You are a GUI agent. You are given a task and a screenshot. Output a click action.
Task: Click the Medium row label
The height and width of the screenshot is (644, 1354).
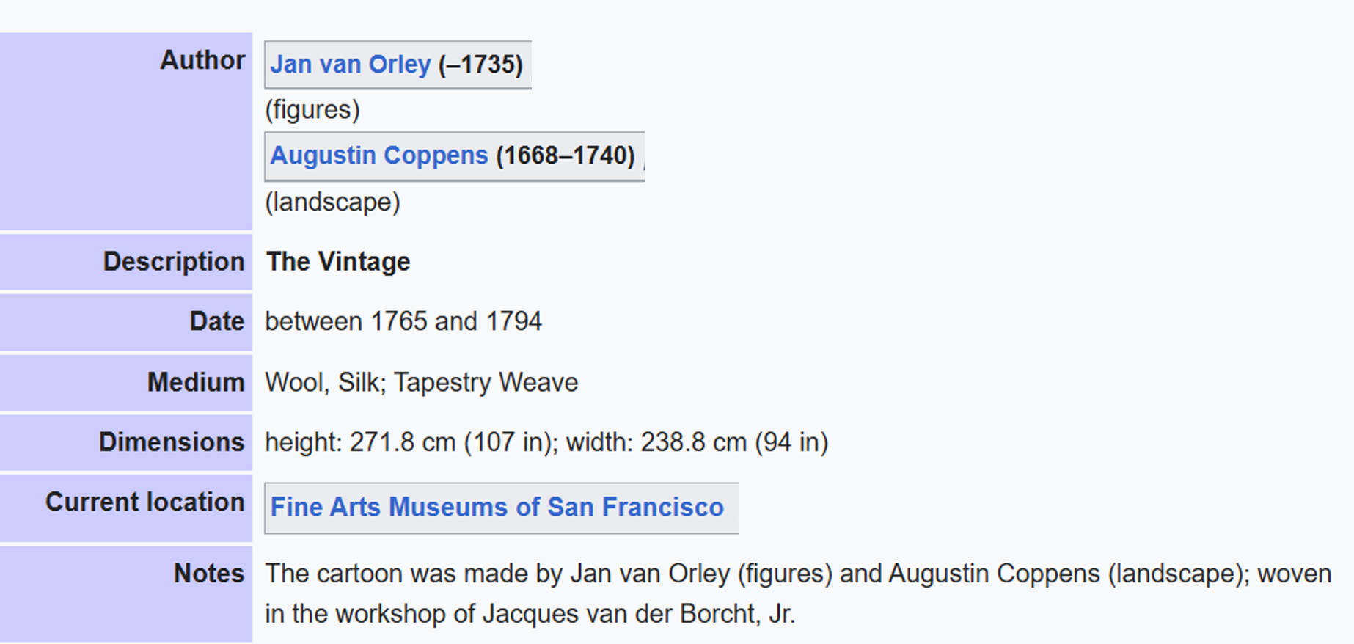(x=196, y=382)
